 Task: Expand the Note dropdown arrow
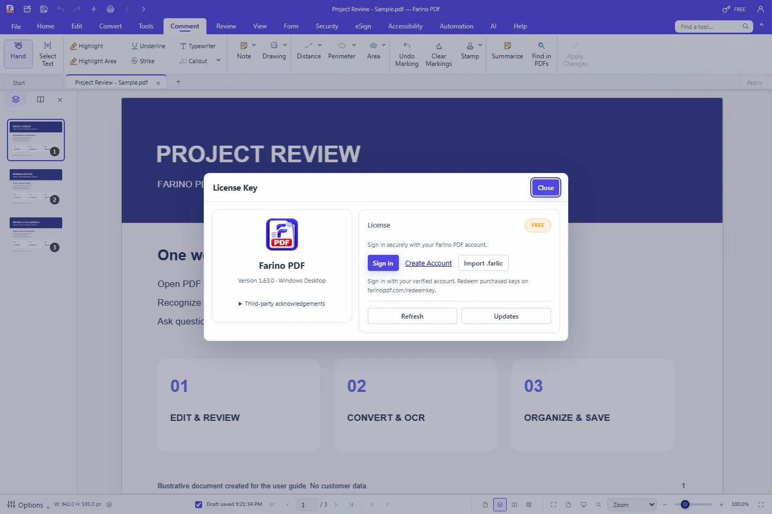click(x=254, y=45)
